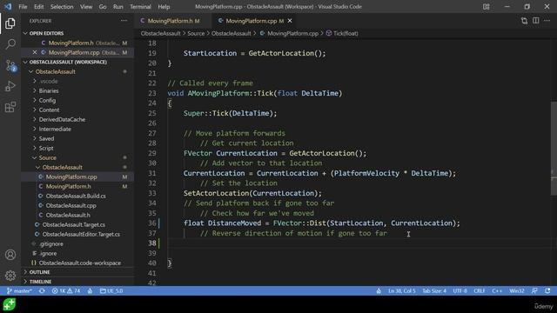Open ObstacleAssaultEditor.Target.cs file

pyautogui.click(x=81, y=234)
